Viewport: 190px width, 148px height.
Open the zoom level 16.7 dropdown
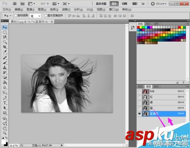(x=44, y=4)
